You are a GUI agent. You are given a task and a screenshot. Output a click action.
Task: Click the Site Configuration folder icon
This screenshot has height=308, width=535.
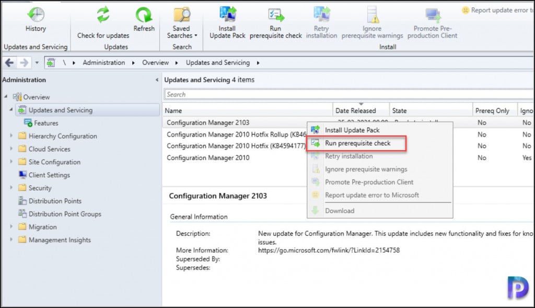[x=22, y=162]
